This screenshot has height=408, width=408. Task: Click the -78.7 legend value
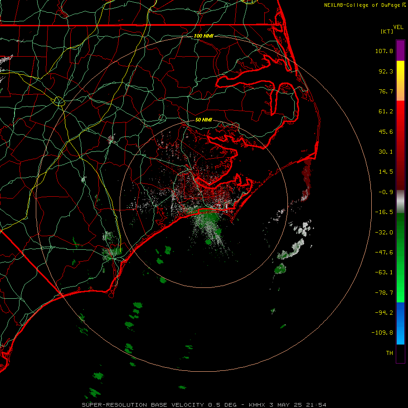[x=384, y=293]
